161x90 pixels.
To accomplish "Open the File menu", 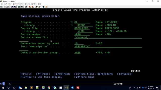I will pyautogui.click(x=2, y=4).
